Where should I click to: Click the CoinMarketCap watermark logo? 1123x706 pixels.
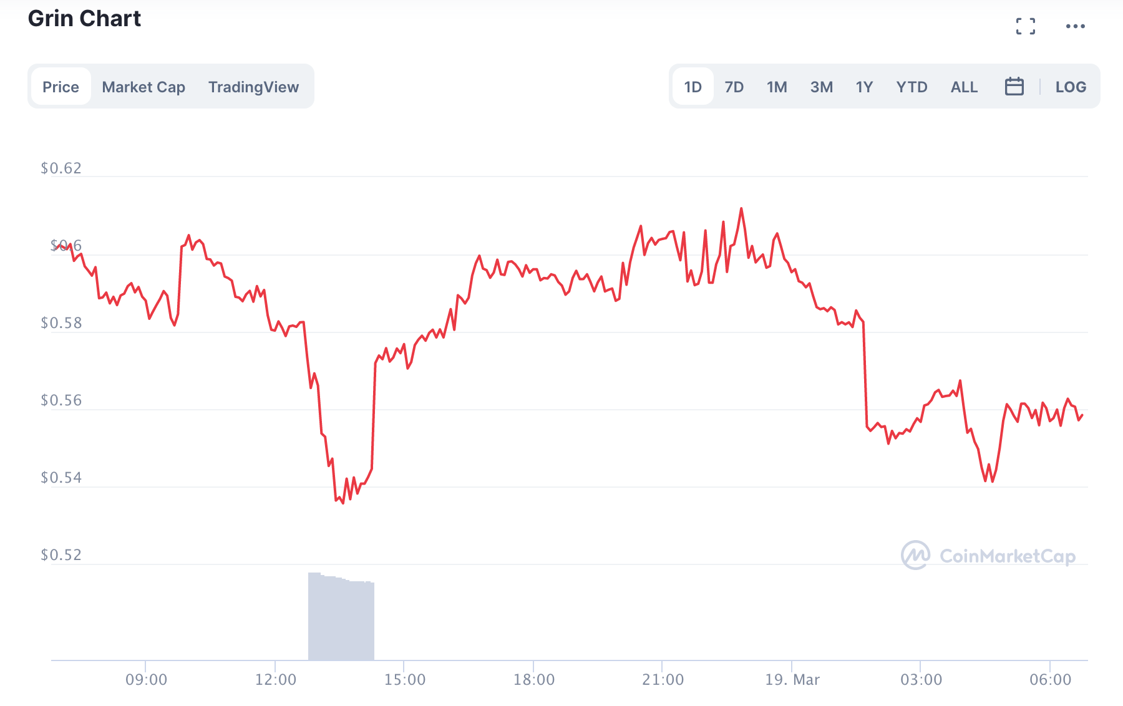pos(988,555)
